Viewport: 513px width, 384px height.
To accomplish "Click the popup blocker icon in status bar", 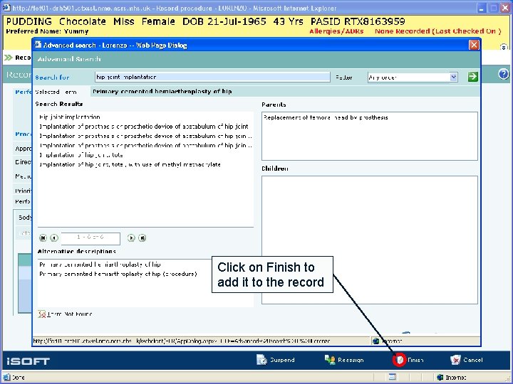I will click(x=393, y=377).
